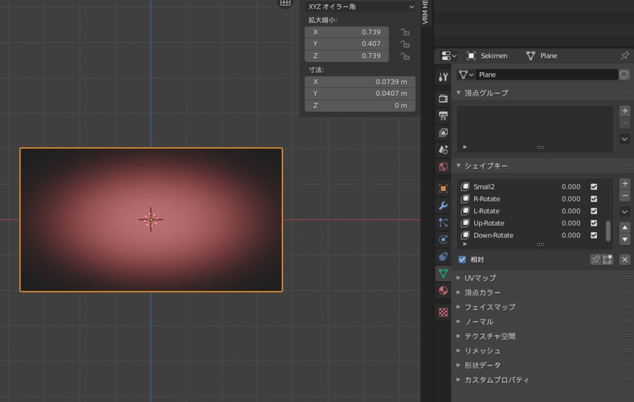This screenshot has height=402, width=634.
Task: Switch to the Material properties tab
Action: [443, 291]
